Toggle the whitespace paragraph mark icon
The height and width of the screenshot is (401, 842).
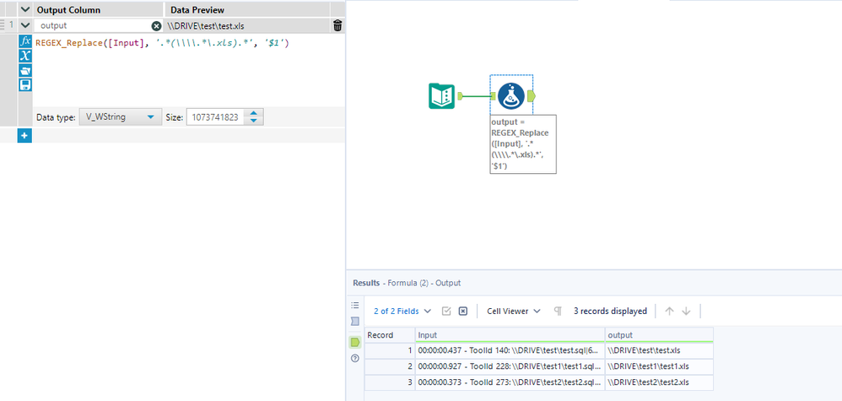point(558,311)
